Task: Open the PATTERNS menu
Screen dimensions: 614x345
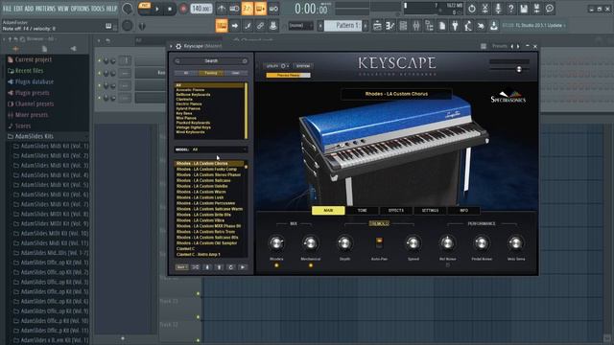Action: [x=45, y=9]
